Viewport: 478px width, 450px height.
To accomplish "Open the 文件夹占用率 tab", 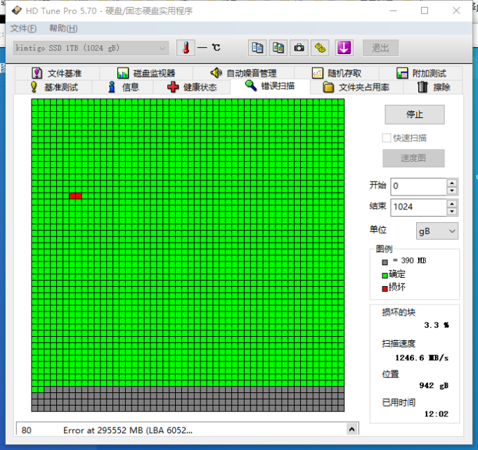I will 356,87.
